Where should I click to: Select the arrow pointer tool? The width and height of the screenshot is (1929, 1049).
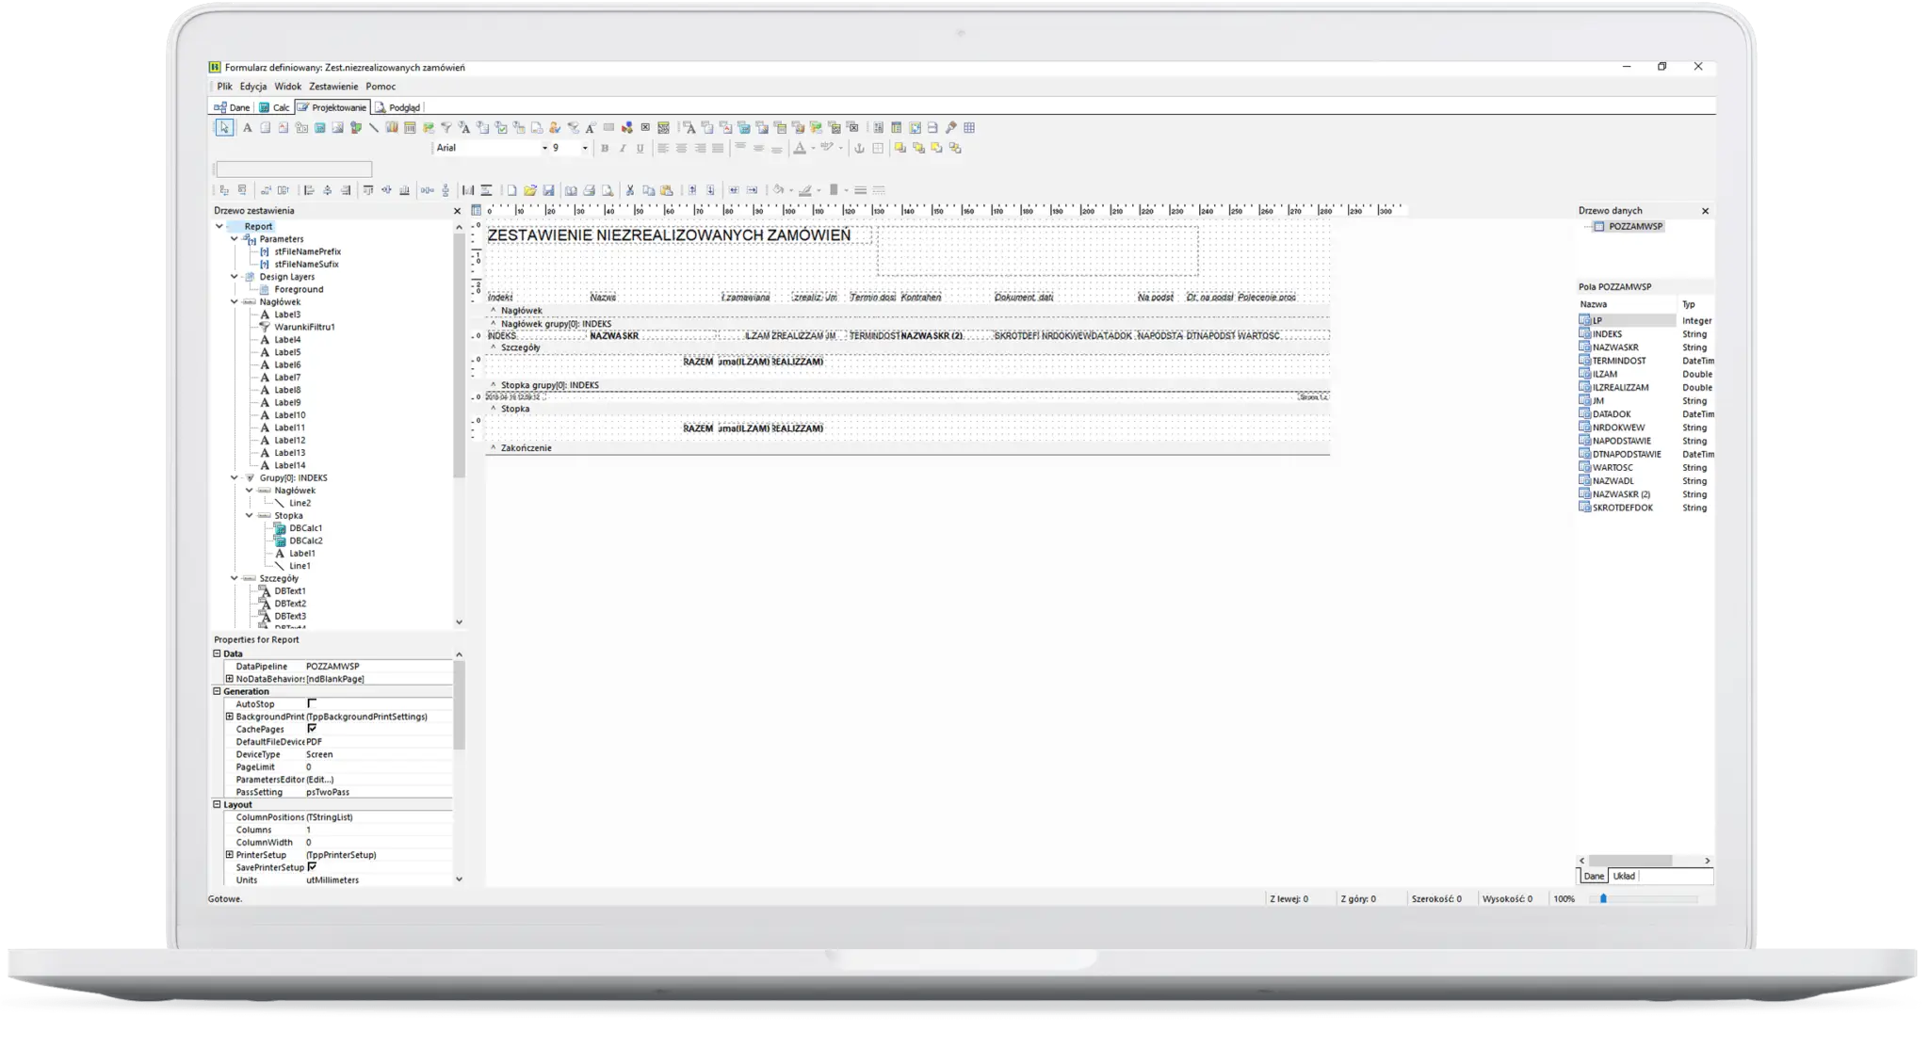coord(224,127)
